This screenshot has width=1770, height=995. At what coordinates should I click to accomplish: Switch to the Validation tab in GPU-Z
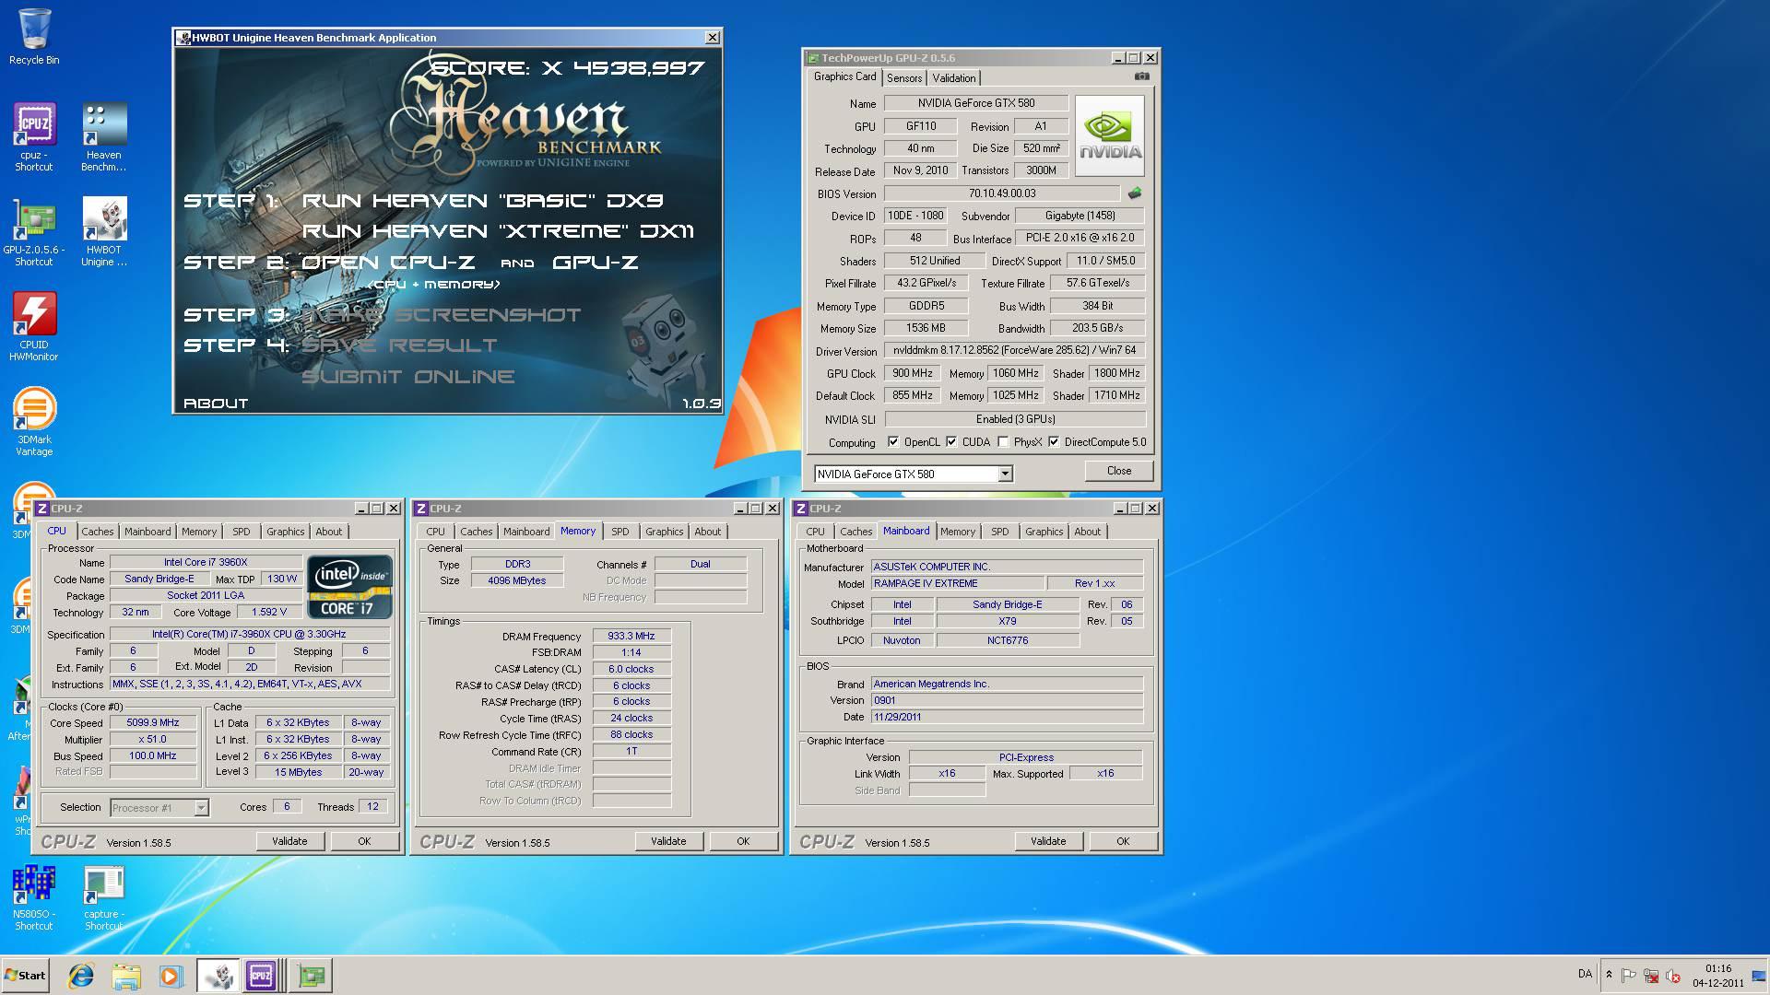click(x=953, y=78)
